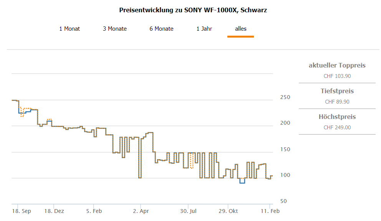Click the 100 price axis label

pos(285,175)
